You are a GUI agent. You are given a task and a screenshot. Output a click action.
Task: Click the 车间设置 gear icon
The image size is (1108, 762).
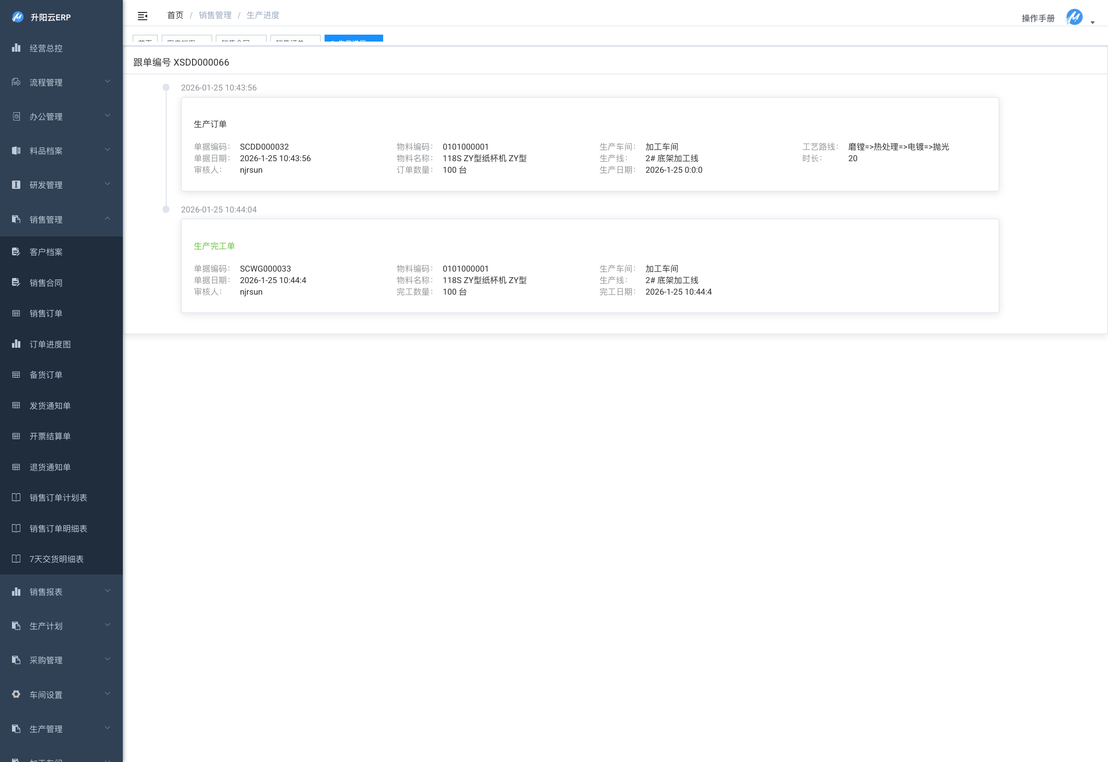tap(16, 694)
